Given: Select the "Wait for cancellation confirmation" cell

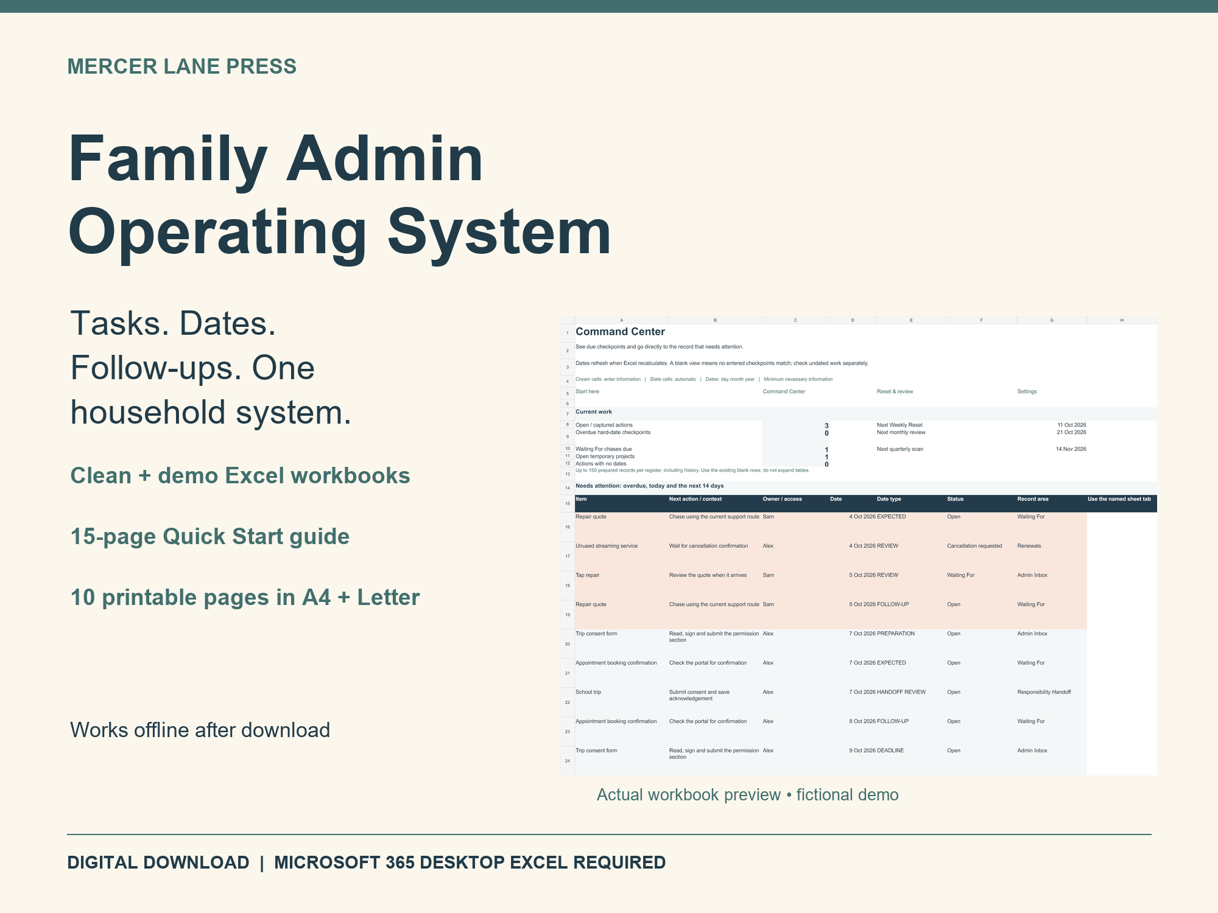Looking at the screenshot, I should pyautogui.click(x=708, y=546).
